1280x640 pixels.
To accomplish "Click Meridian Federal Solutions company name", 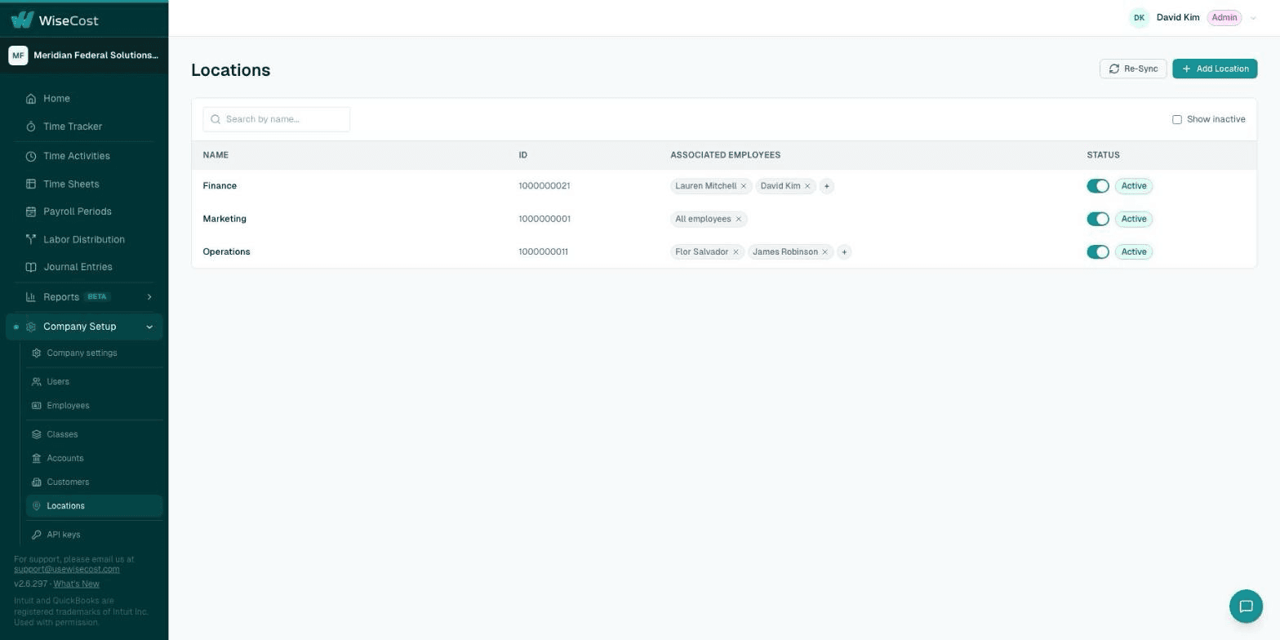I will coord(96,56).
